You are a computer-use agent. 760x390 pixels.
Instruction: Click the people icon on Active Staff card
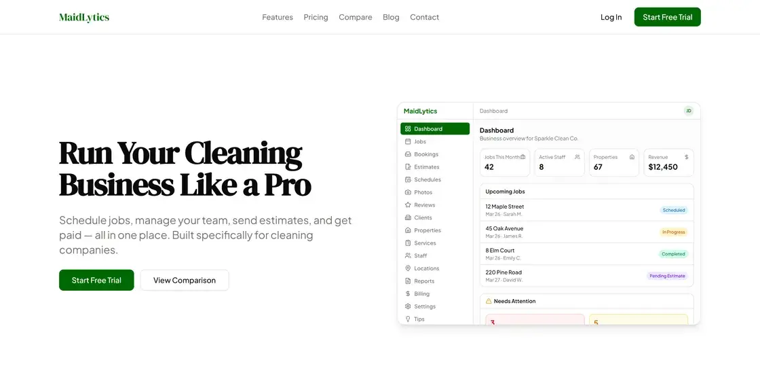pos(577,157)
